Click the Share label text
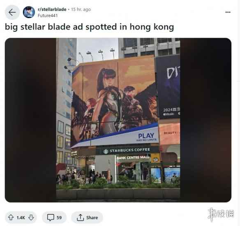The width and height of the screenshot is (240, 226). point(92,218)
